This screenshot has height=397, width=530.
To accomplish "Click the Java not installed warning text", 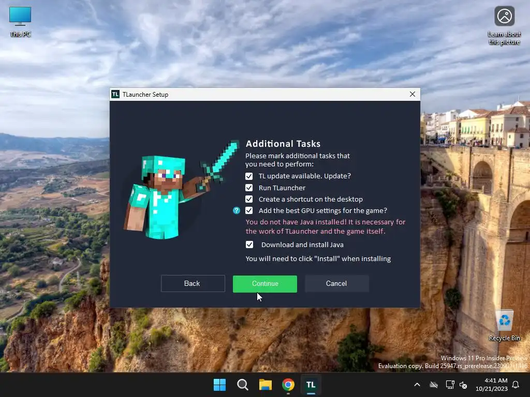I will (326, 226).
